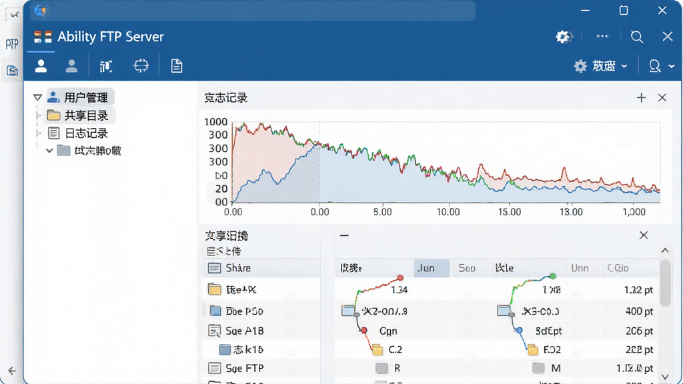Screen dimensions: 683x384
Task: Click the 400 pt value cell
Action: pyautogui.click(x=639, y=311)
